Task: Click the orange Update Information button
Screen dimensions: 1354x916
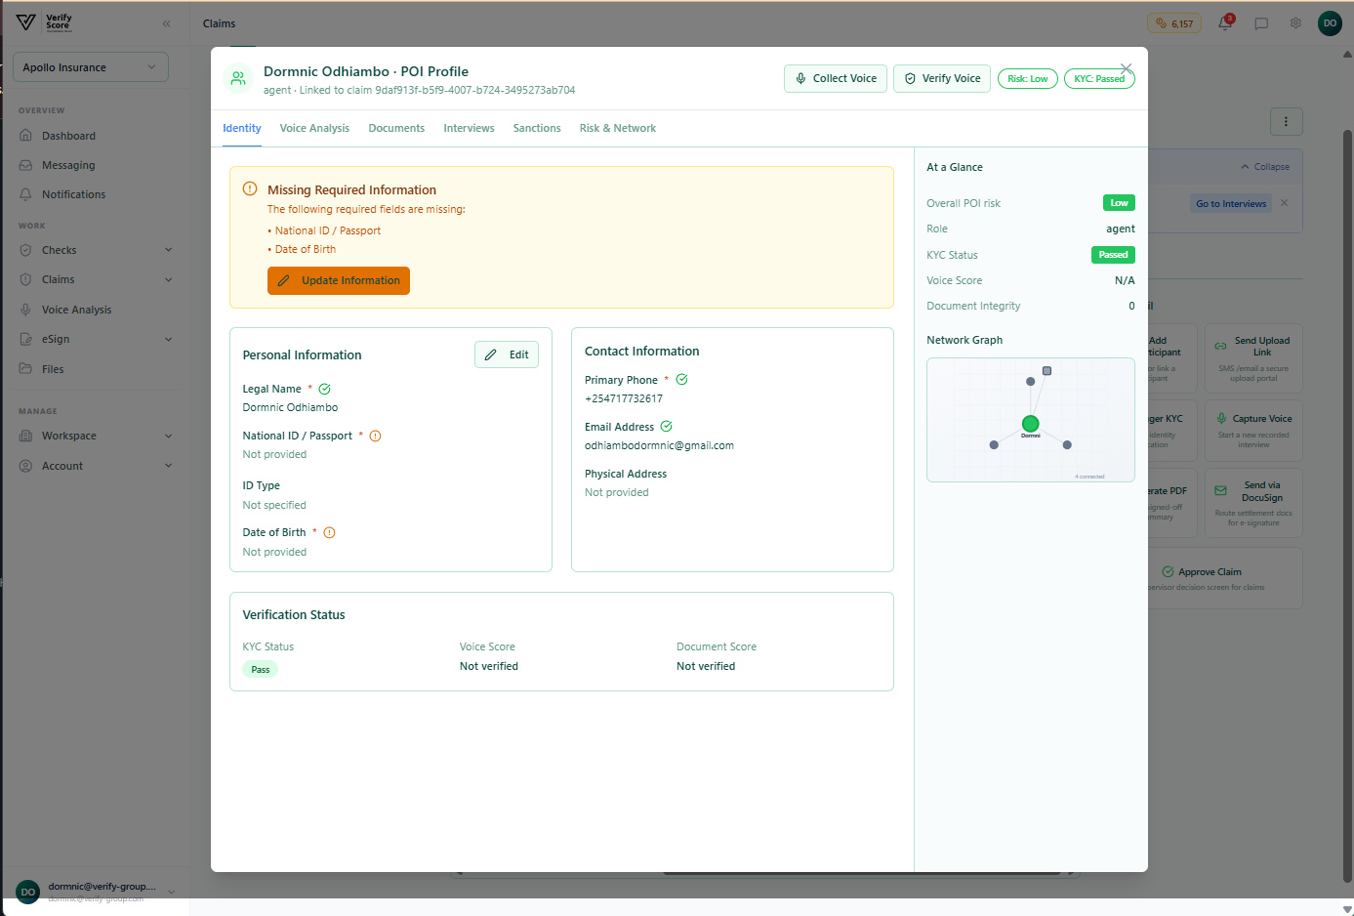Action: 339,280
